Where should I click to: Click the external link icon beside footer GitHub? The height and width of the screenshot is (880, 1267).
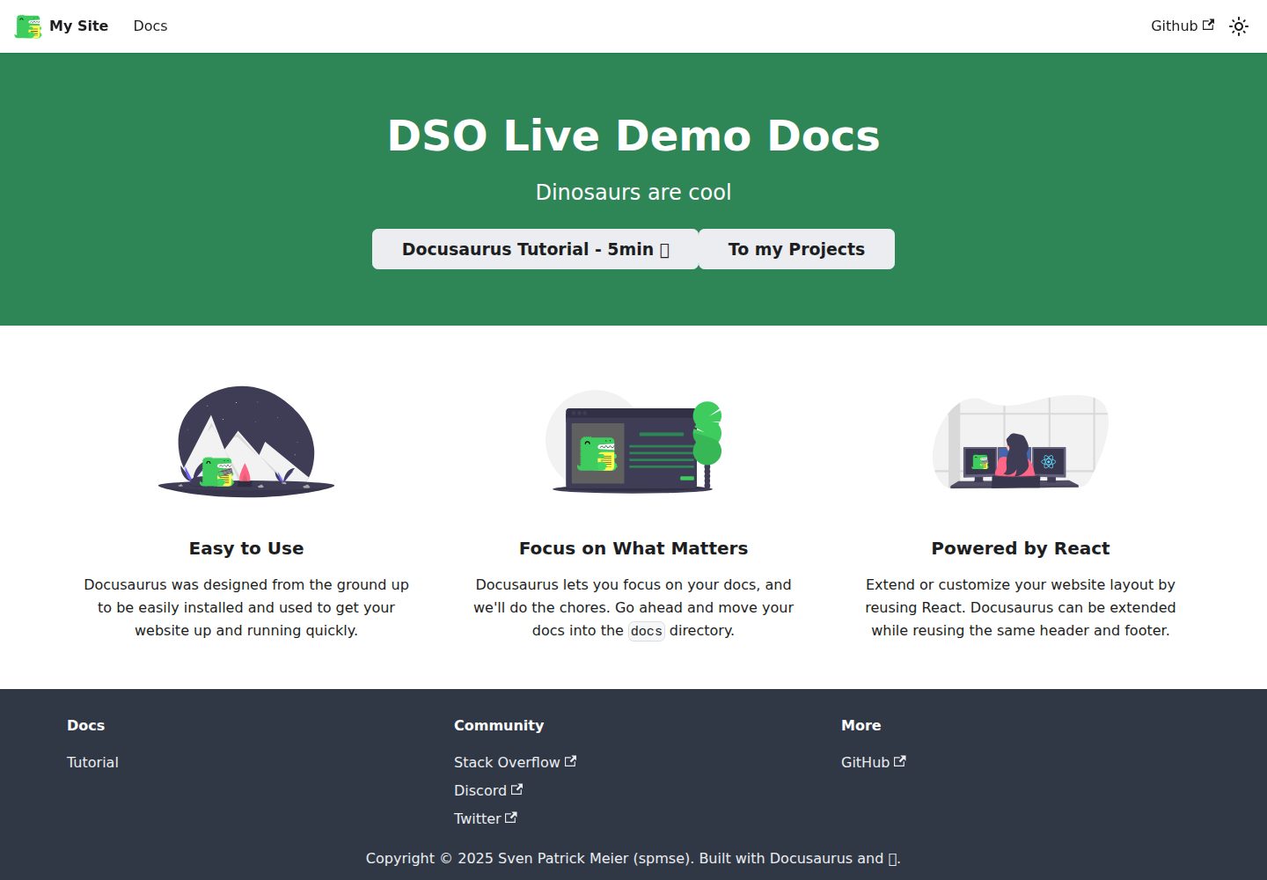pyautogui.click(x=900, y=761)
